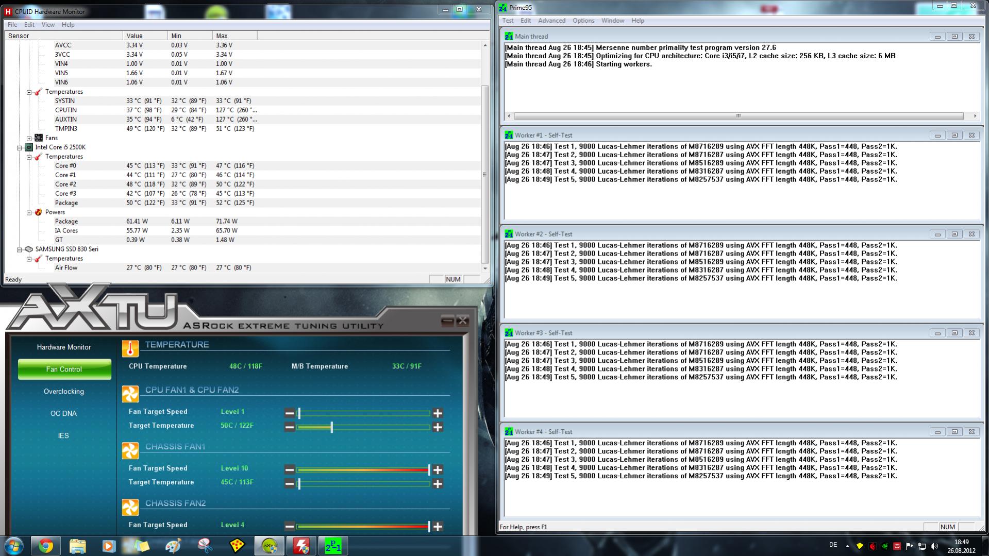Switch to HWMonitor via red lightning taskbar icon
The height and width of the screenshot is (556, 989).
[x=301, y=546]
